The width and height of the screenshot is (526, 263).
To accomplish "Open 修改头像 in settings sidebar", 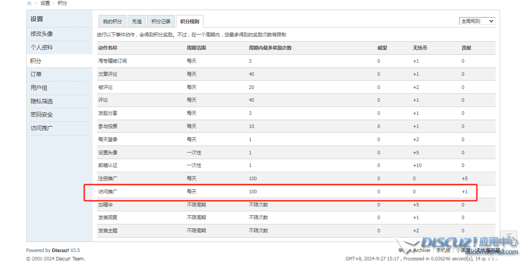I will click(42, 34).
